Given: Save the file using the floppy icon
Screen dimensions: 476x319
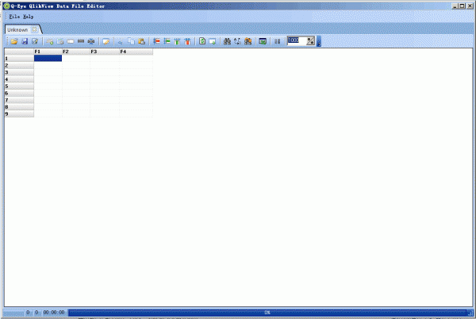Looking at the screenshot, I should point(25,41).
